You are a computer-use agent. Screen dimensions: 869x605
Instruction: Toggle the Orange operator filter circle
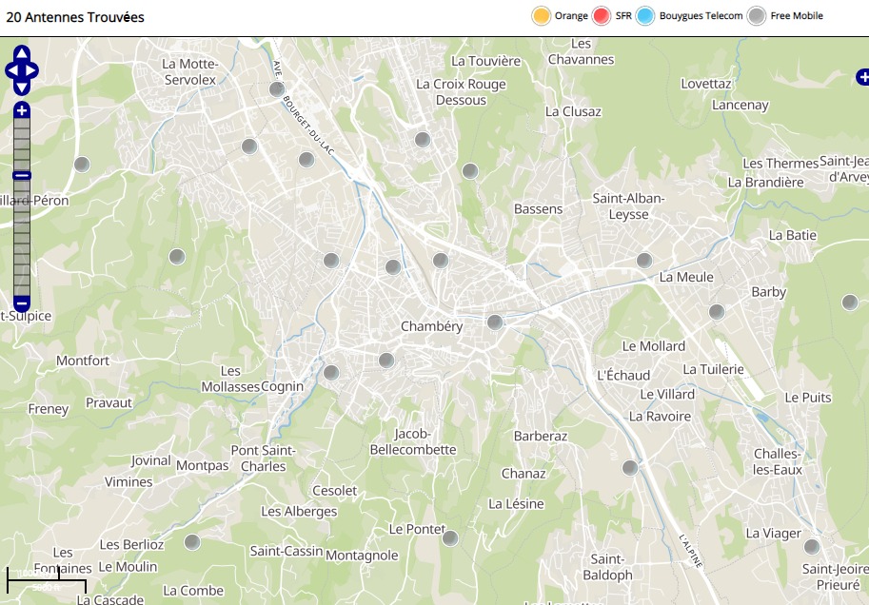coord(541,16)
